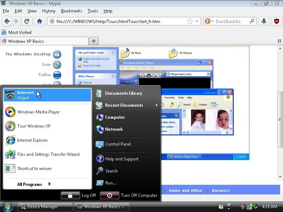This screenshot has width=283, height=212.
Task: Click the Log Off lock button
Action: [70, 195]
